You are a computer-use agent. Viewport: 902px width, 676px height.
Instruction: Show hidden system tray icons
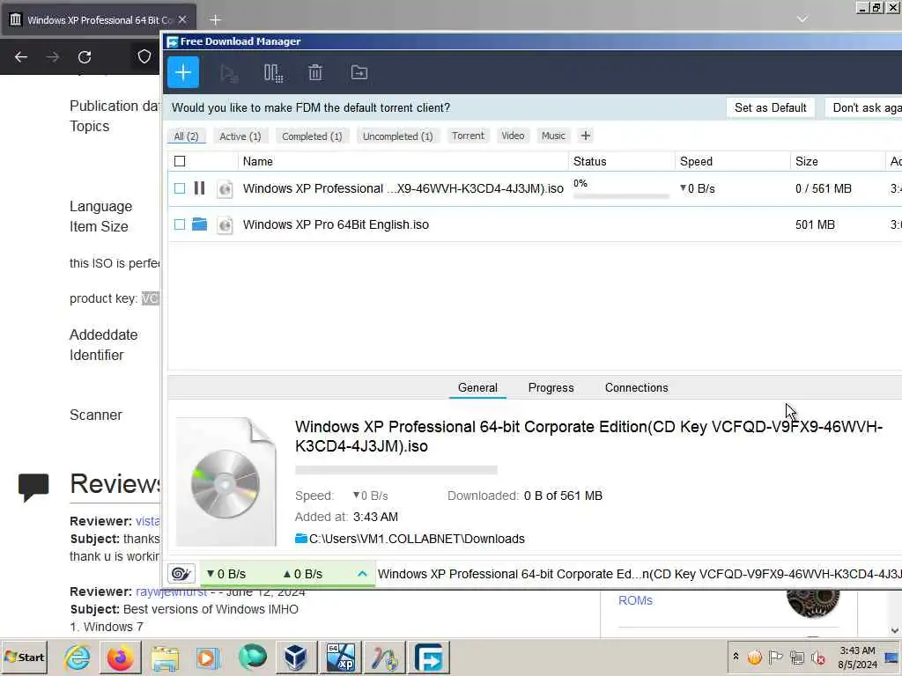(x=736, y=656)
